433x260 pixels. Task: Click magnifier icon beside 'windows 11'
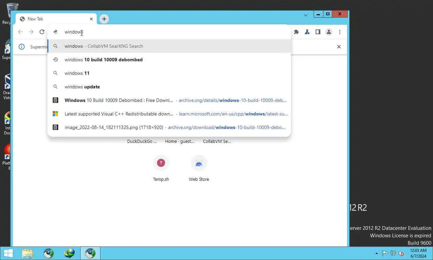[55, 73]
